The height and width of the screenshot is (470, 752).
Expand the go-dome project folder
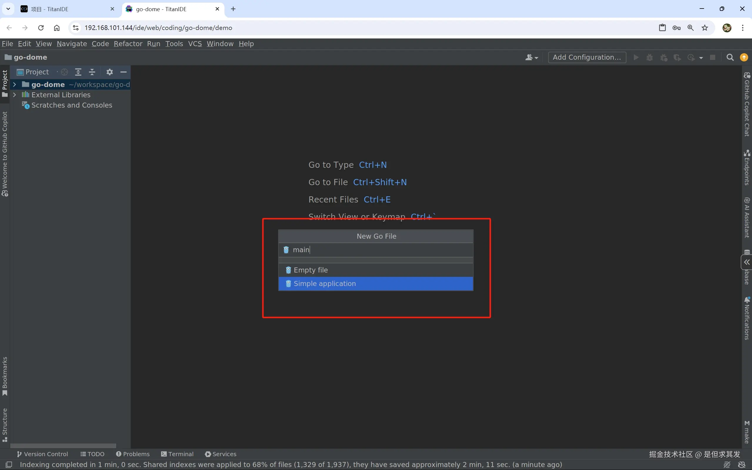click(x=14, y=85)
